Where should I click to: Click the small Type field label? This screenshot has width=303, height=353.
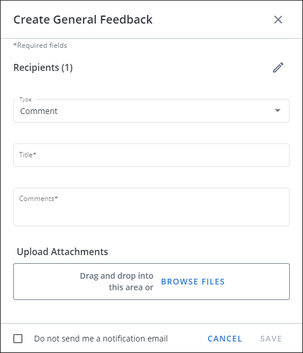click(x=25, y=100)
